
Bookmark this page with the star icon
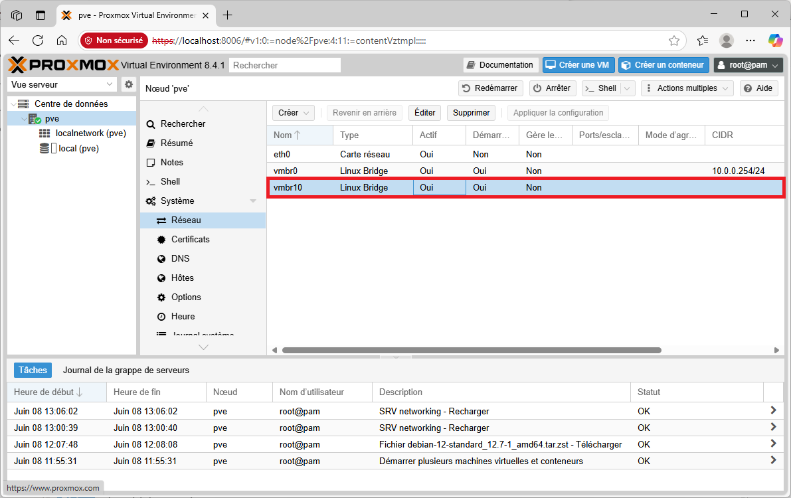click(674, 41)
